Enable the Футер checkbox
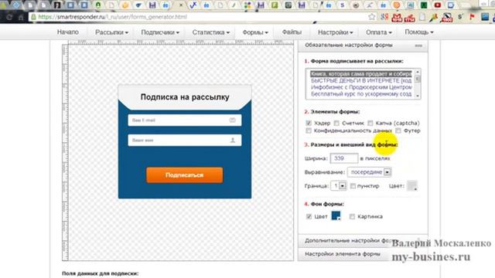Image resolution: width=495 pixels, height=278 pixels. [x=398, y=131]
